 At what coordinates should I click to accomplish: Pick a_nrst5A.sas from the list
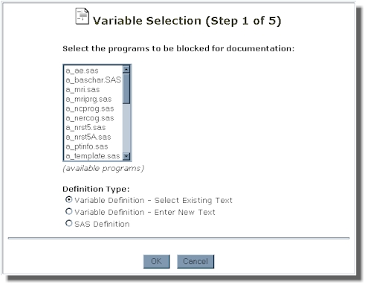[x=94, y=137]
